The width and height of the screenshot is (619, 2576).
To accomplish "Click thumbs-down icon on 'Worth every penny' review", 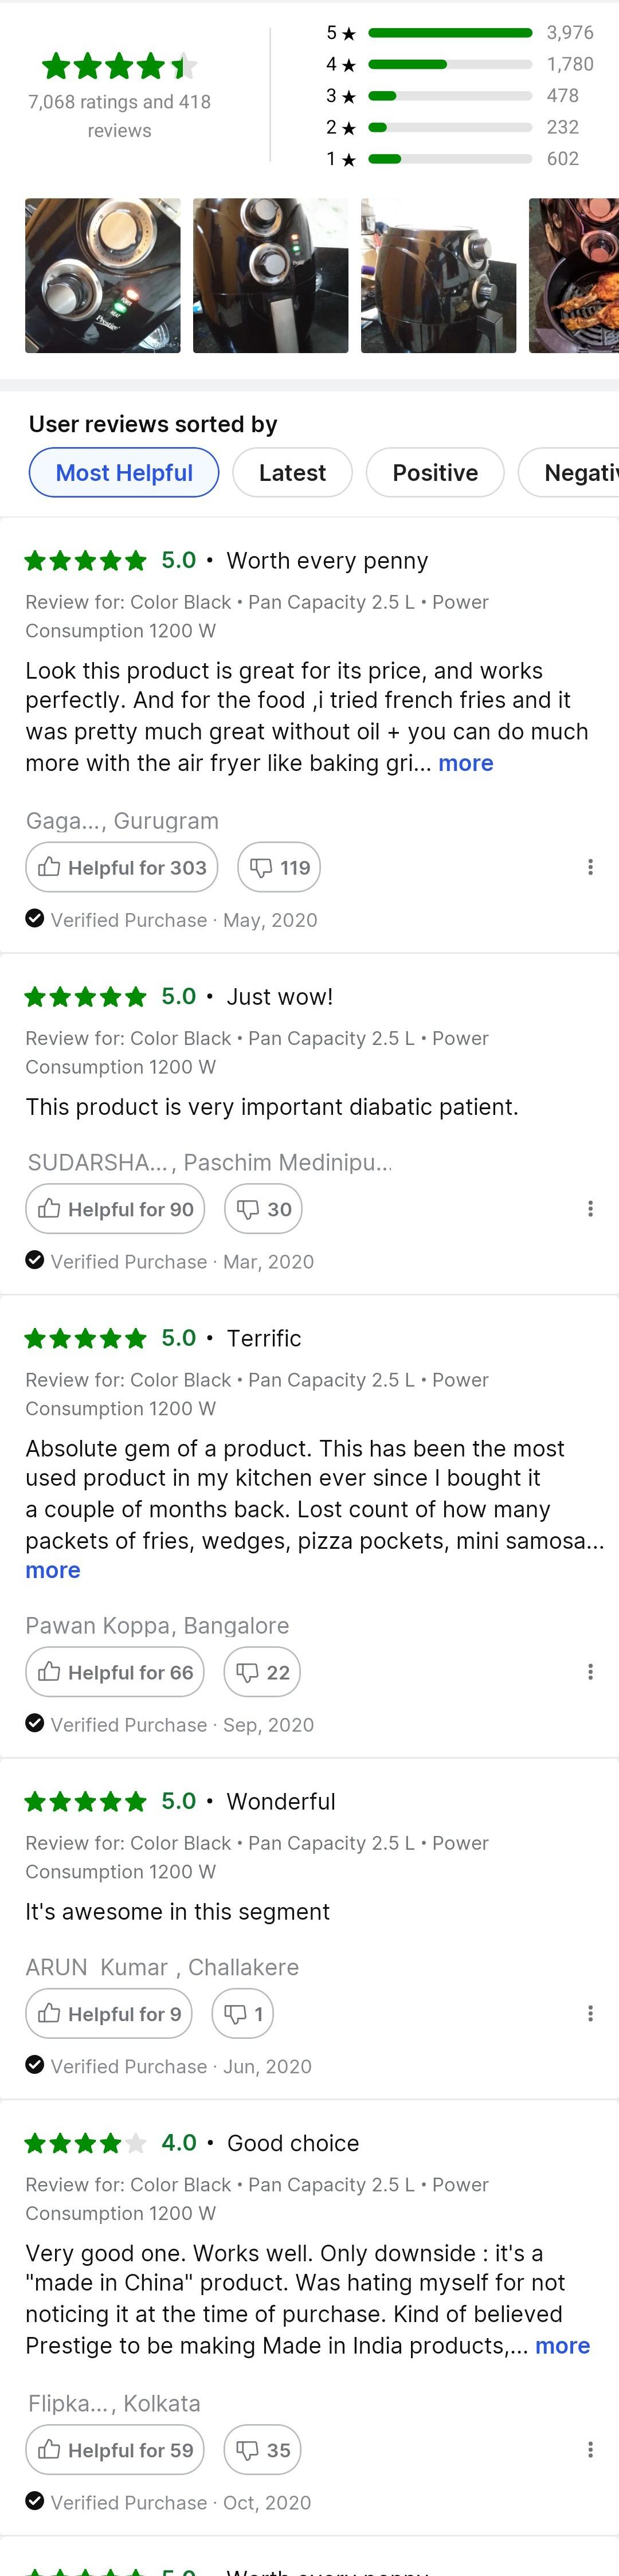I will [x=278, y=867].
